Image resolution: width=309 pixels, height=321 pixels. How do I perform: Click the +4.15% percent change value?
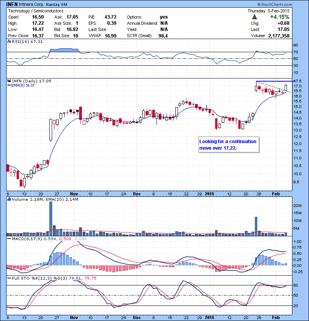coord(280,17)
